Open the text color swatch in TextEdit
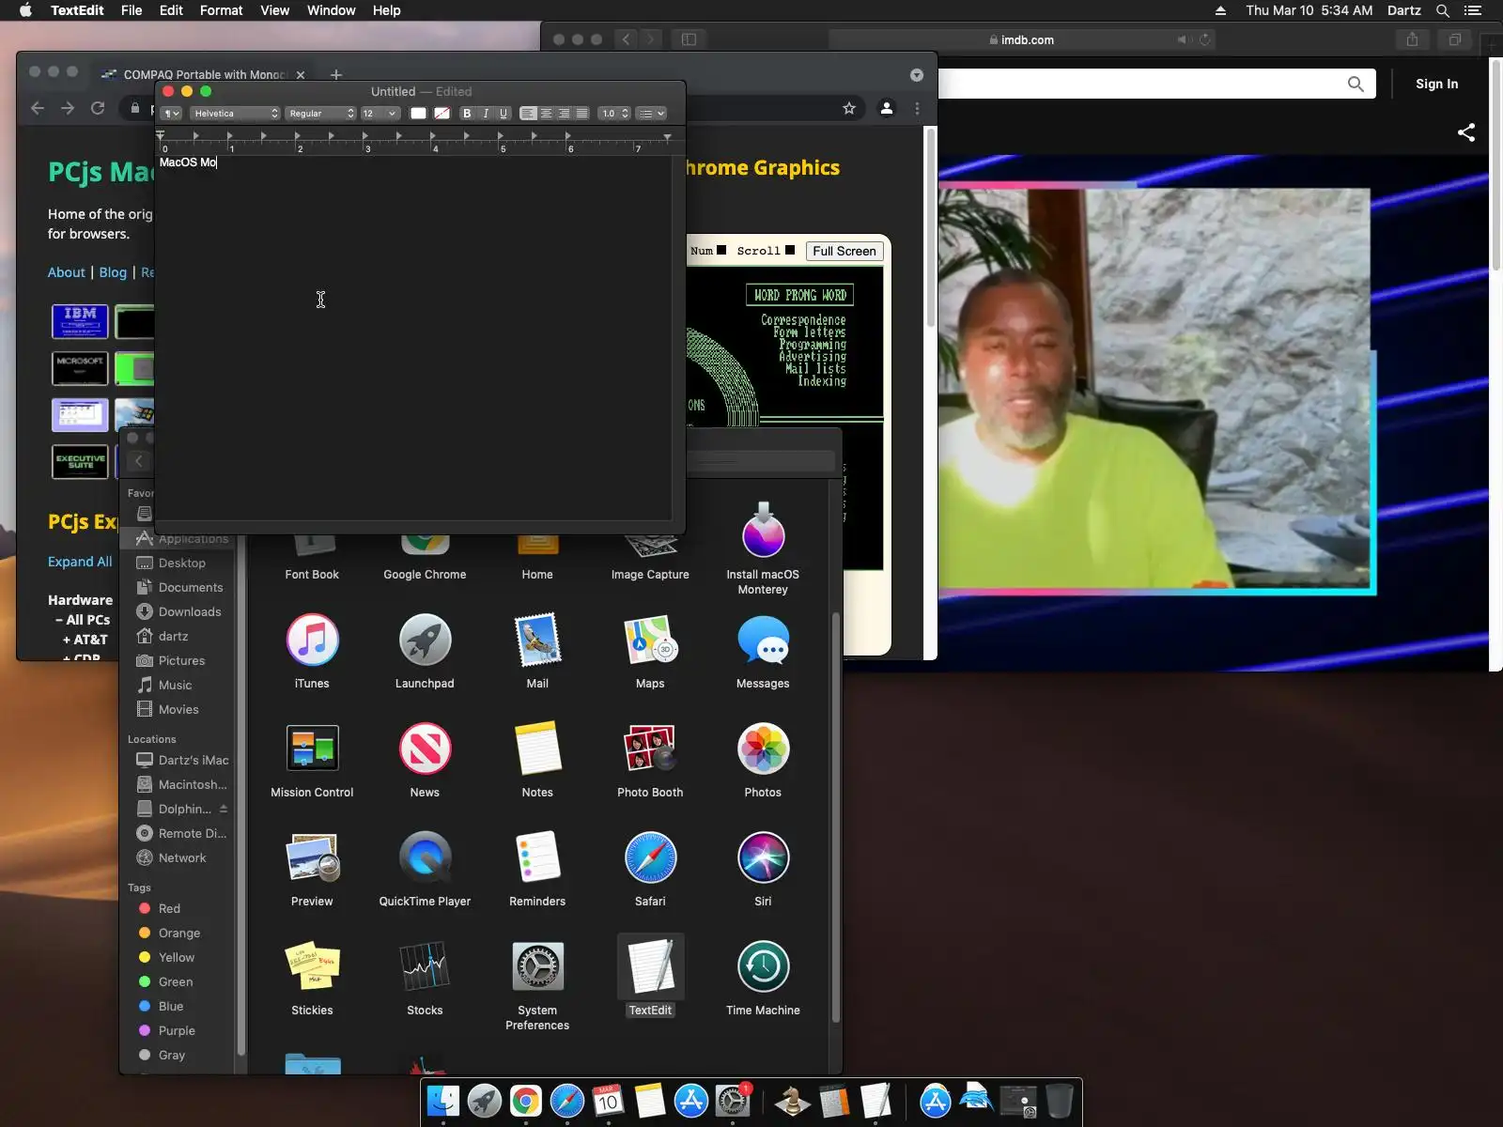Screen dimensions: 1503x1127 (418, 114)
